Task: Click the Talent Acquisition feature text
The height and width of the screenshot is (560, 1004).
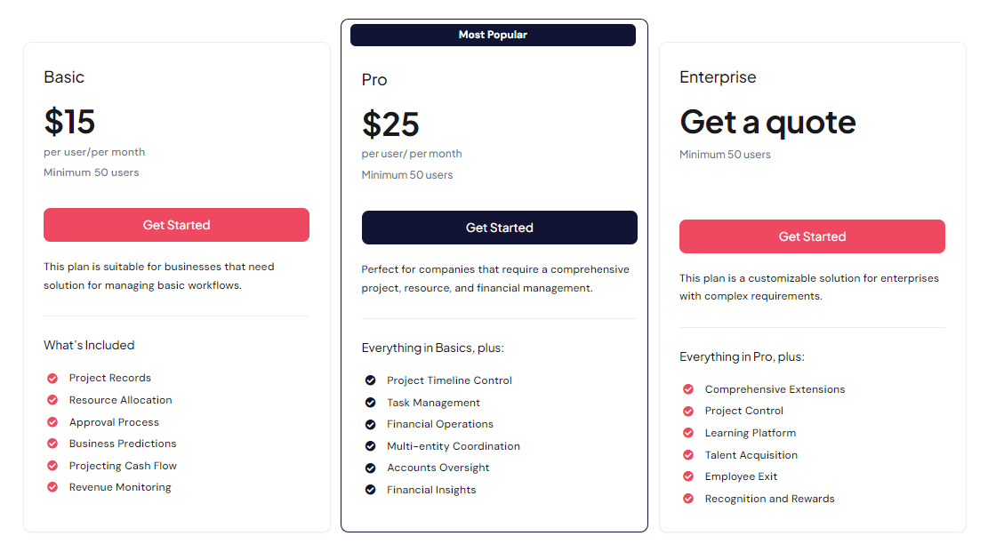Action: coord(751,455)
